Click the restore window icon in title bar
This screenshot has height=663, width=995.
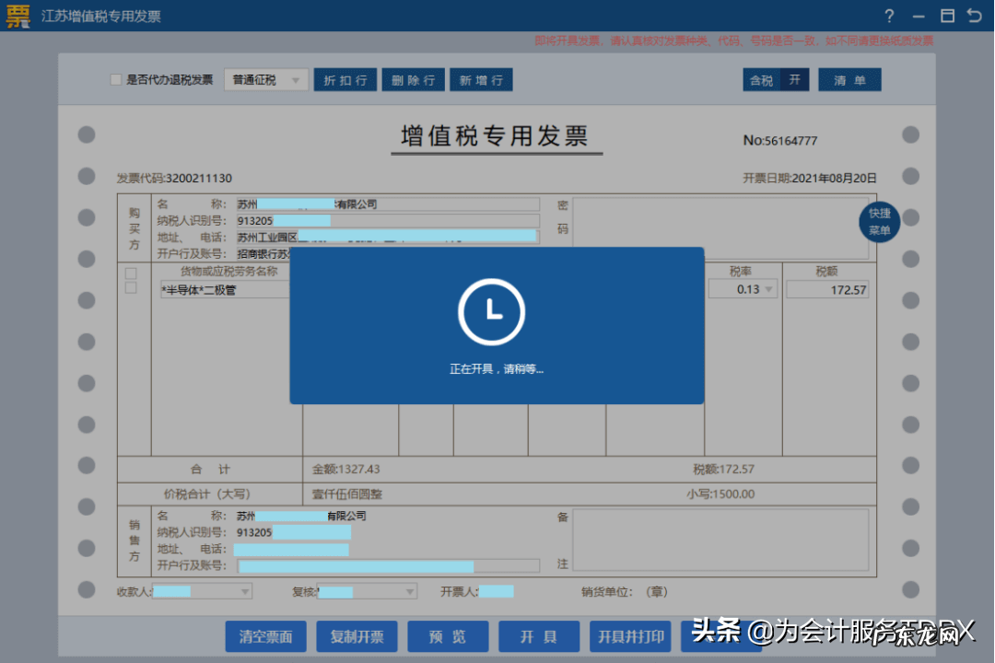pos(946,16)
